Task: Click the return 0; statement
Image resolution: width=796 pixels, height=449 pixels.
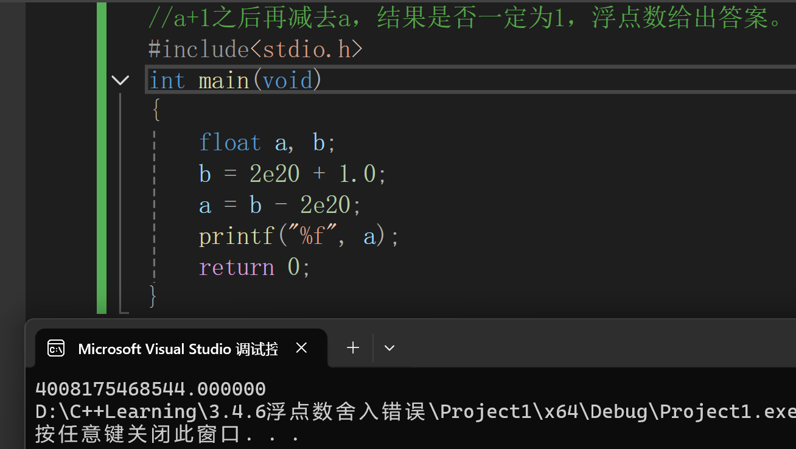Action: point(254,266)
